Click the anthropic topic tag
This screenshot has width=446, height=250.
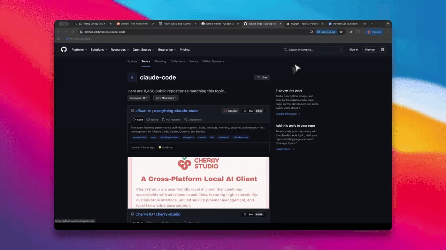coord(224,137)
